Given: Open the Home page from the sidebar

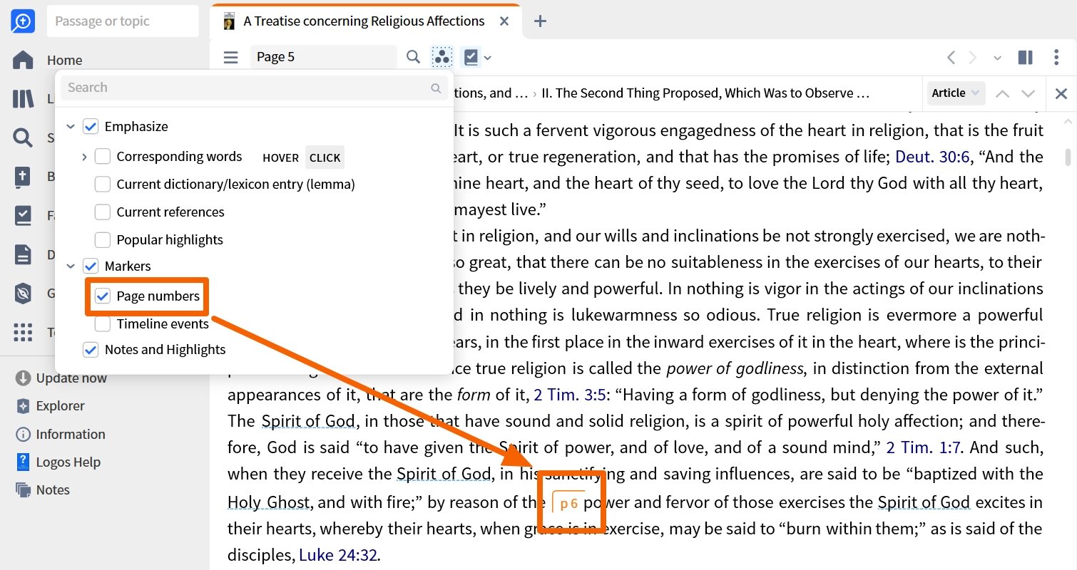Looking at the screenshot, I should coord(22,60).
